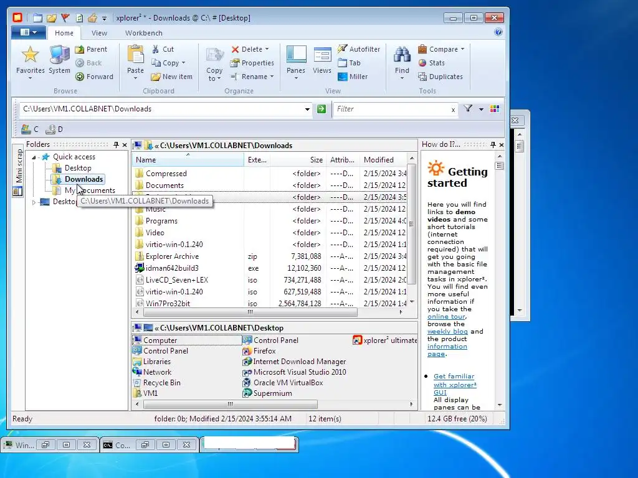The image size is (638, 478).
Task: Open the help question mark icon
Action: pos(498,32)
